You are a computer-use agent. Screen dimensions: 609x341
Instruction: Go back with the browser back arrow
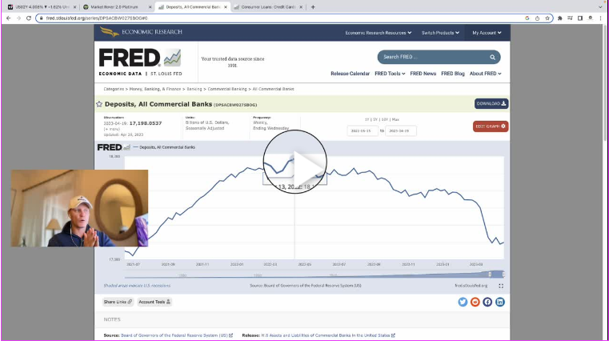pos(9,18)
